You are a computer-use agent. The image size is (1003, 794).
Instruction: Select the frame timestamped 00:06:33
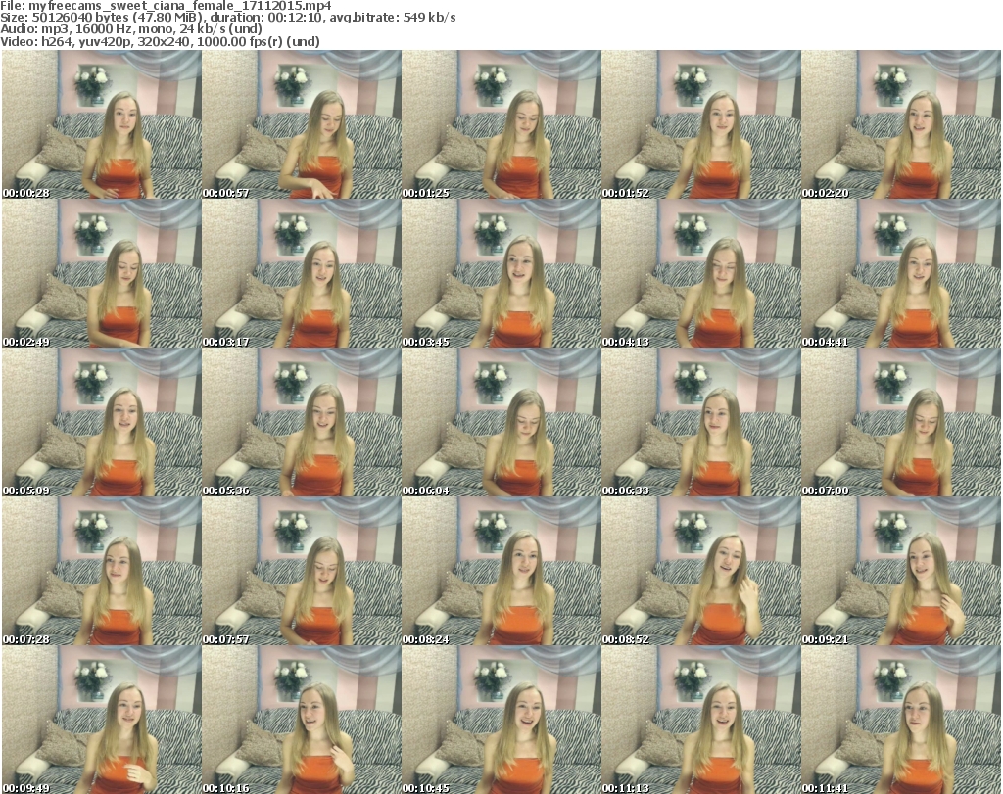pyautogui.click(x=701, y=423)
